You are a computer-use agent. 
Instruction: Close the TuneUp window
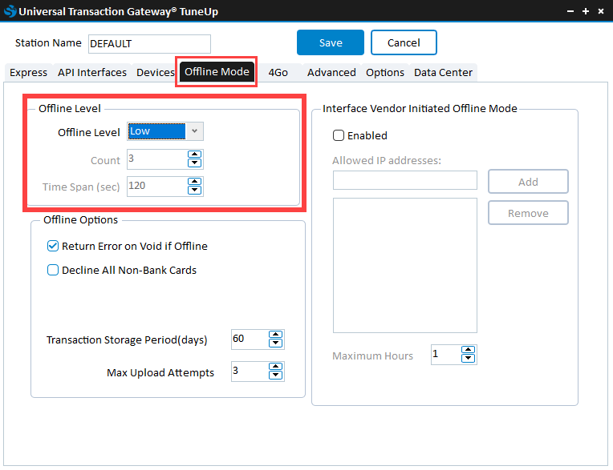pyautogui.click(x=601, y=11)
